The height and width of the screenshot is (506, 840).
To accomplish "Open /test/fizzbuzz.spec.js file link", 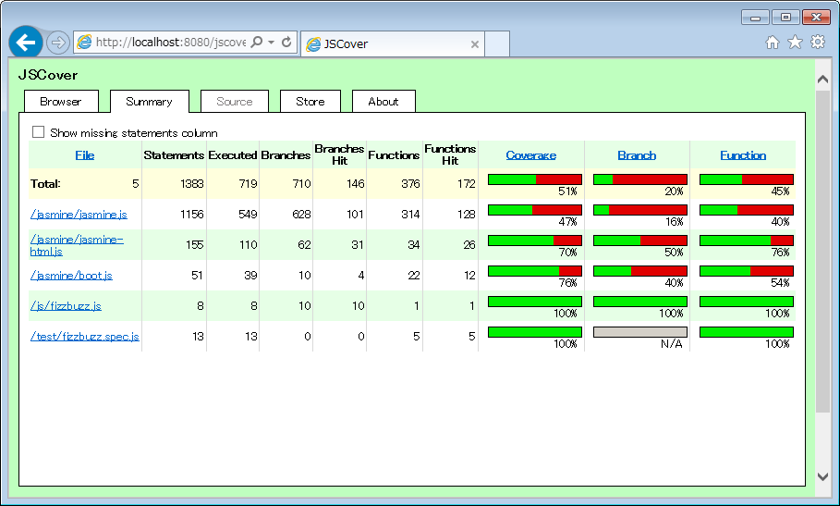I will 85,337.
